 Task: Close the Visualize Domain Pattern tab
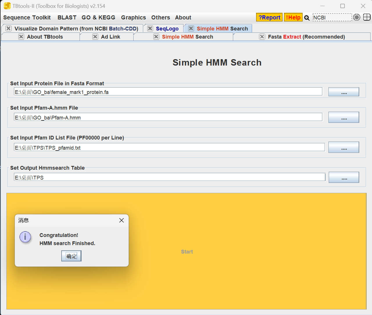tap(9, 28)
